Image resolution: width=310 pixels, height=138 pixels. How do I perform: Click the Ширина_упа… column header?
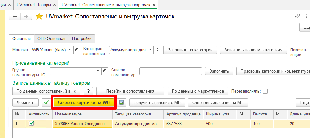(220, 114)
